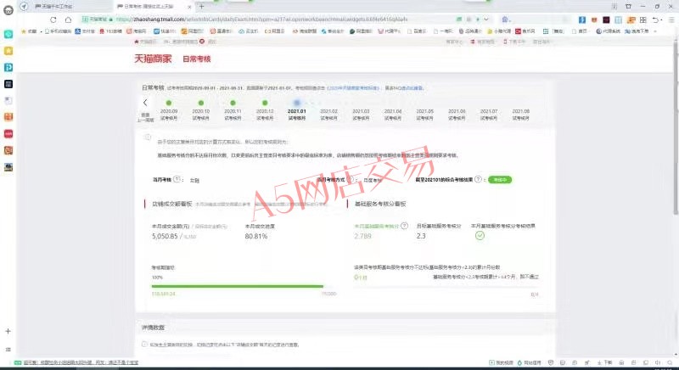Open the 支付宝 bookmark
The width and height of the screenshot is (679, 370).
(x=85, y=31)
